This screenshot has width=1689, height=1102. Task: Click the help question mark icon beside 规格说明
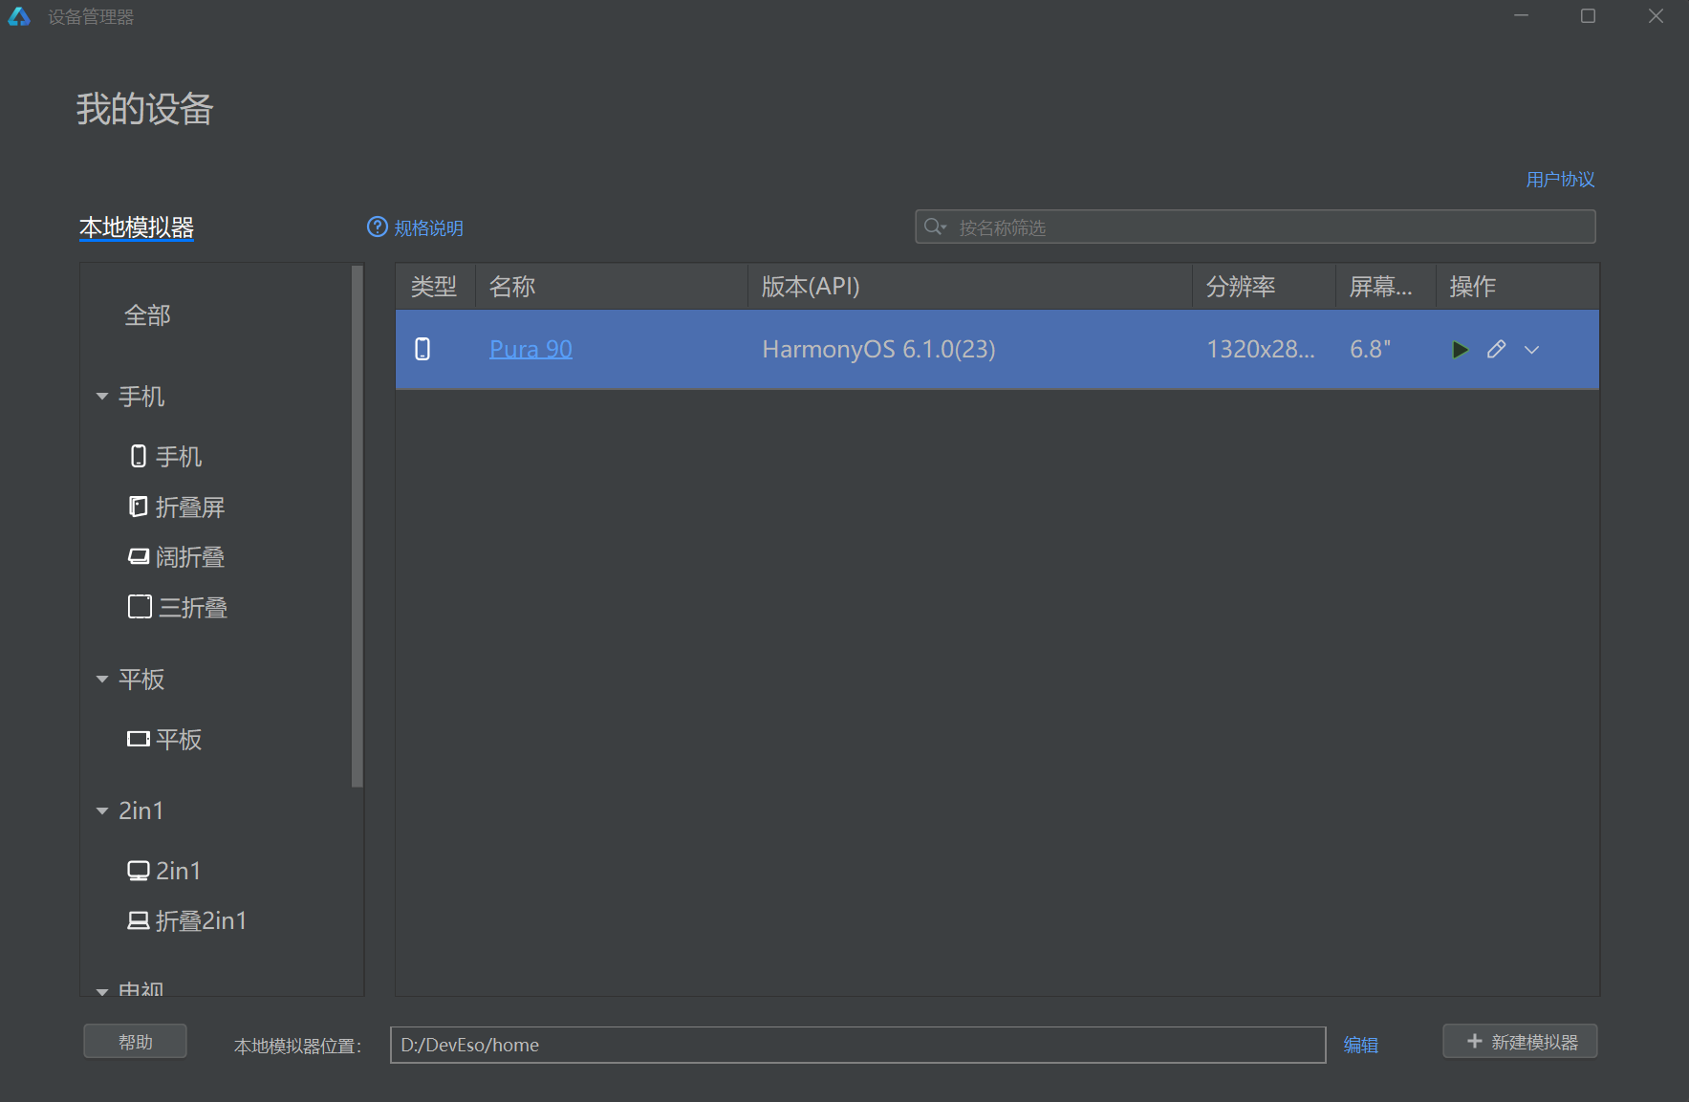pos(378,227)
